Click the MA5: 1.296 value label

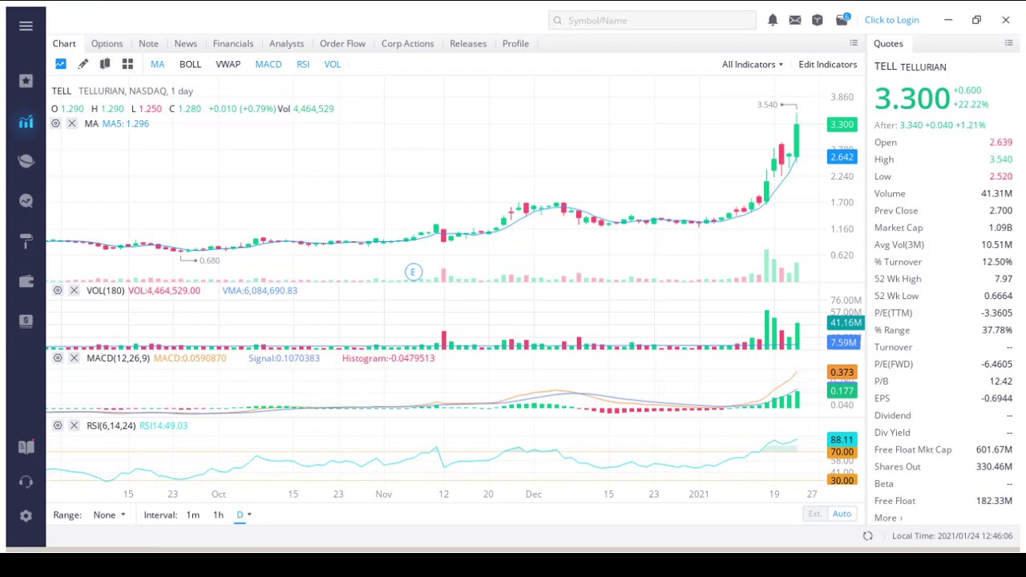point(126,123)
